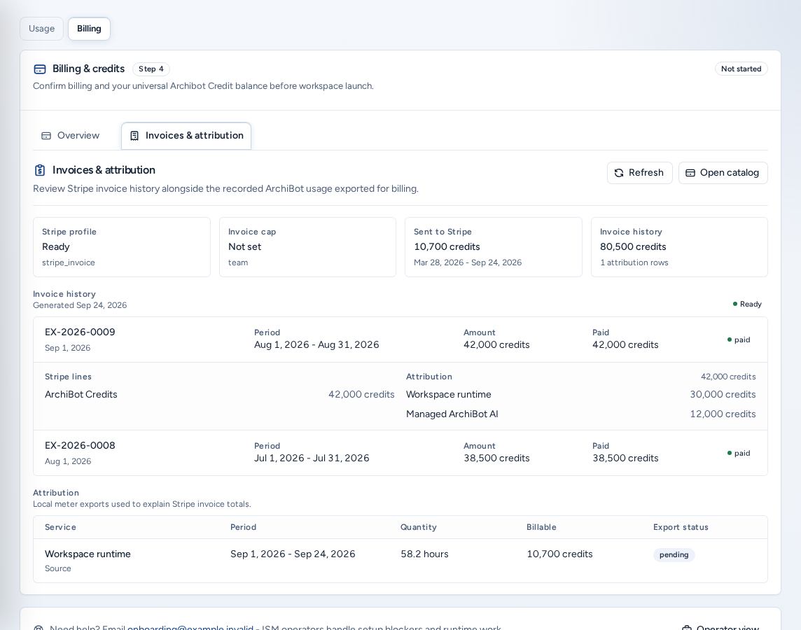Click the Sep 1, 2026 - Sep 24, 2026 cell
This screenshot has width=801, height=630.
tap(293, 554)
